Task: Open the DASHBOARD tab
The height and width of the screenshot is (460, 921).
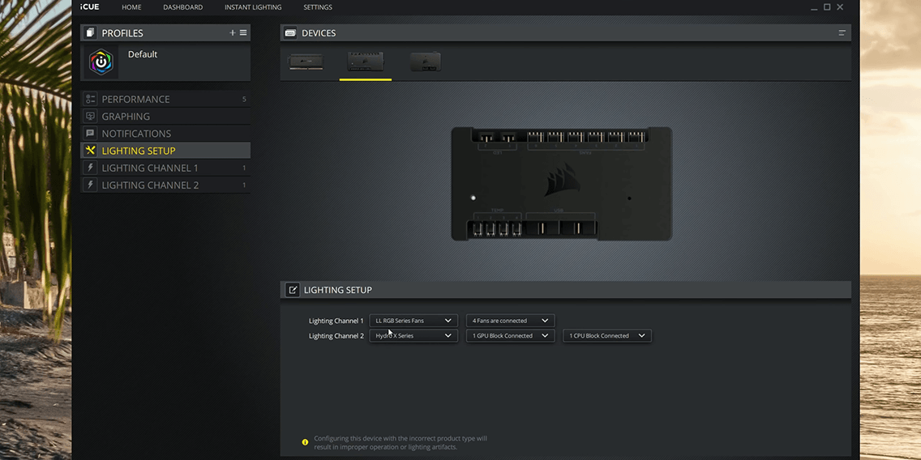Action: 182,7
